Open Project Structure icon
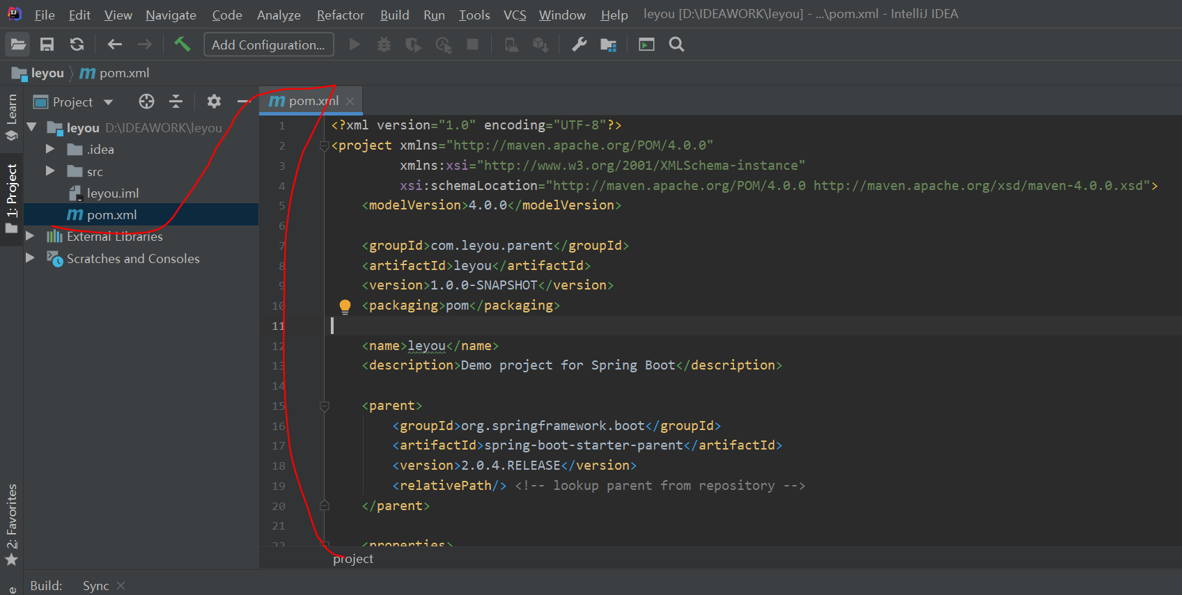The image size is (1182, 595). pyautogui.click(x=608, y=45)
